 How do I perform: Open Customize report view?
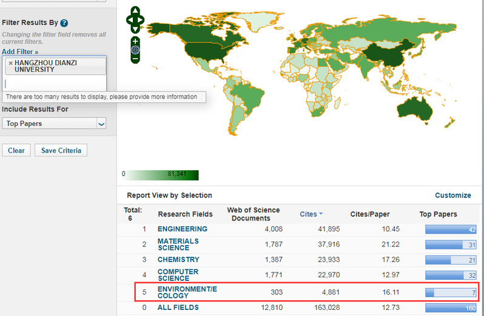452,196
